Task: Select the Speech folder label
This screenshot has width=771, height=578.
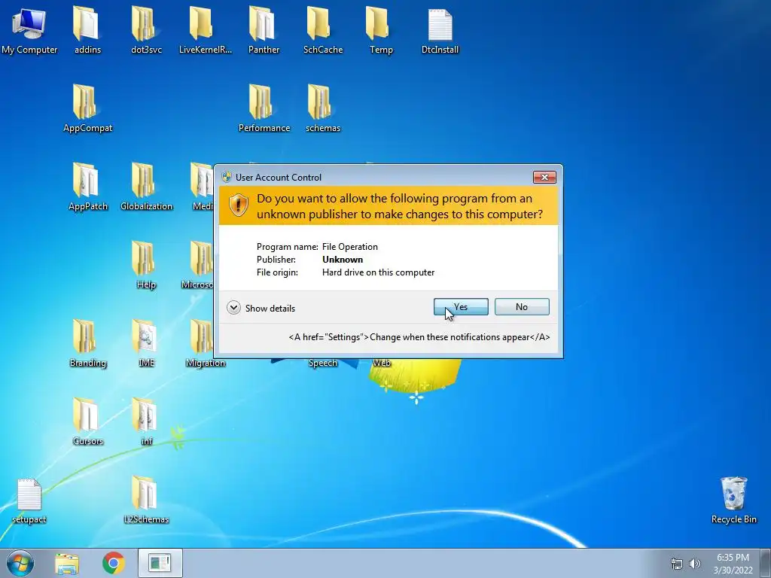Action: coord(322,363)
